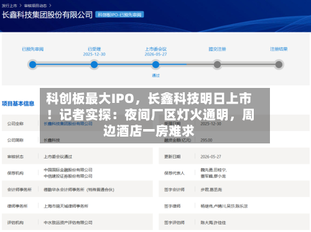The image size is (311, 232).
Task: Click the 更新日期 field label
Action: coord(172,157)
